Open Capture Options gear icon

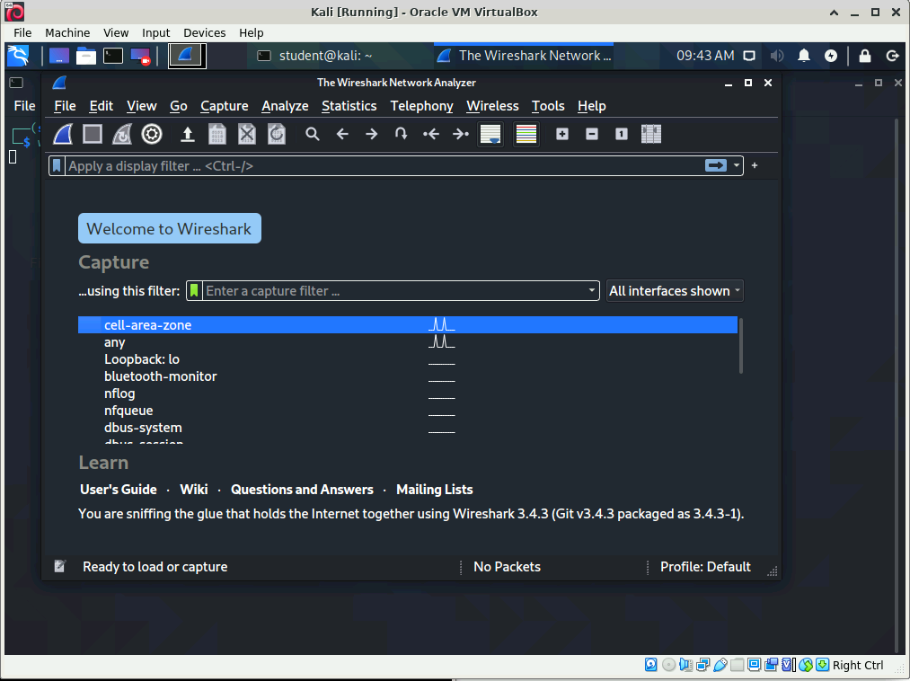(152, 134)
